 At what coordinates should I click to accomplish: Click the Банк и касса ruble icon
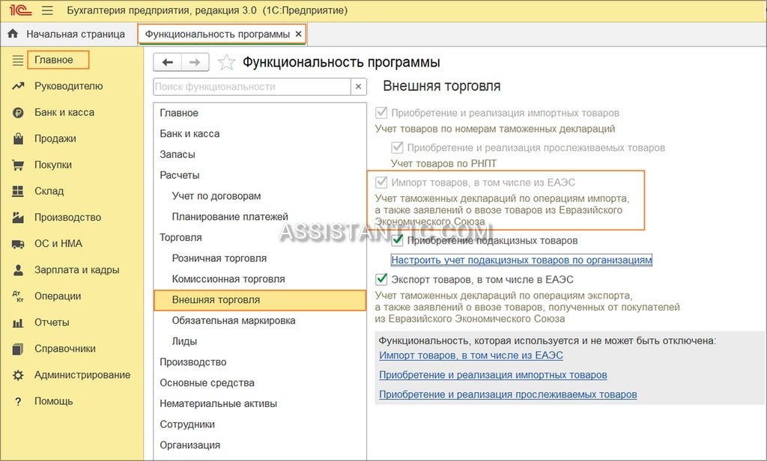click(18, 112)
